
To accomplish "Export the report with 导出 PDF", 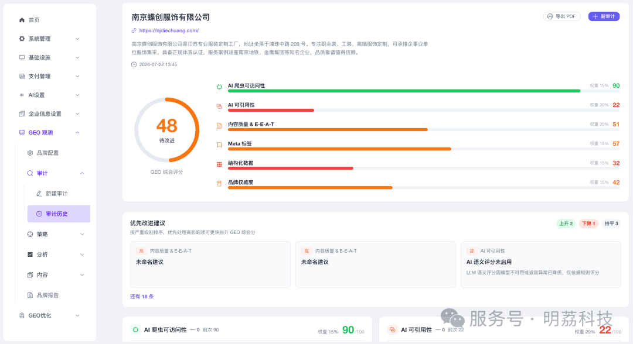I will [561, 16].
